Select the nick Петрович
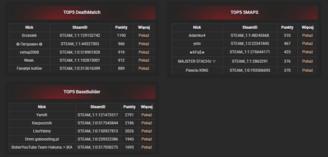 coord(29,44)
